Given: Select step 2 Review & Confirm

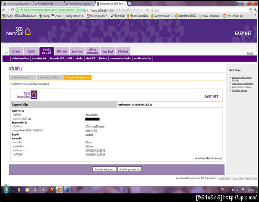Looking at the screenshot, I should click(x=51, y=77).
